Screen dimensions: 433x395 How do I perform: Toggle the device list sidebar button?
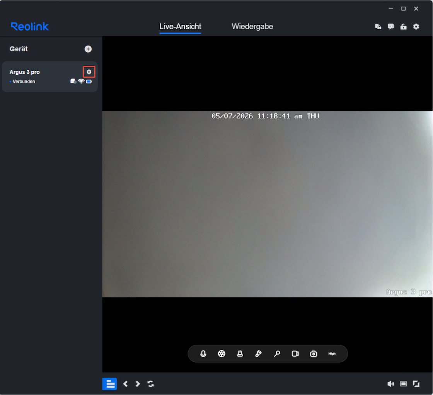(110, 384)
